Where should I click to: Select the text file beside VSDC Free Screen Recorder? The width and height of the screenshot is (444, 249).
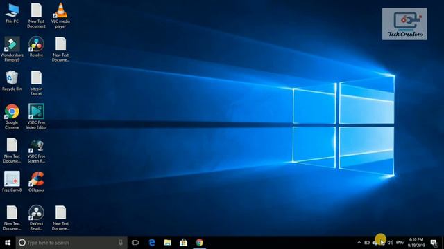12,151
